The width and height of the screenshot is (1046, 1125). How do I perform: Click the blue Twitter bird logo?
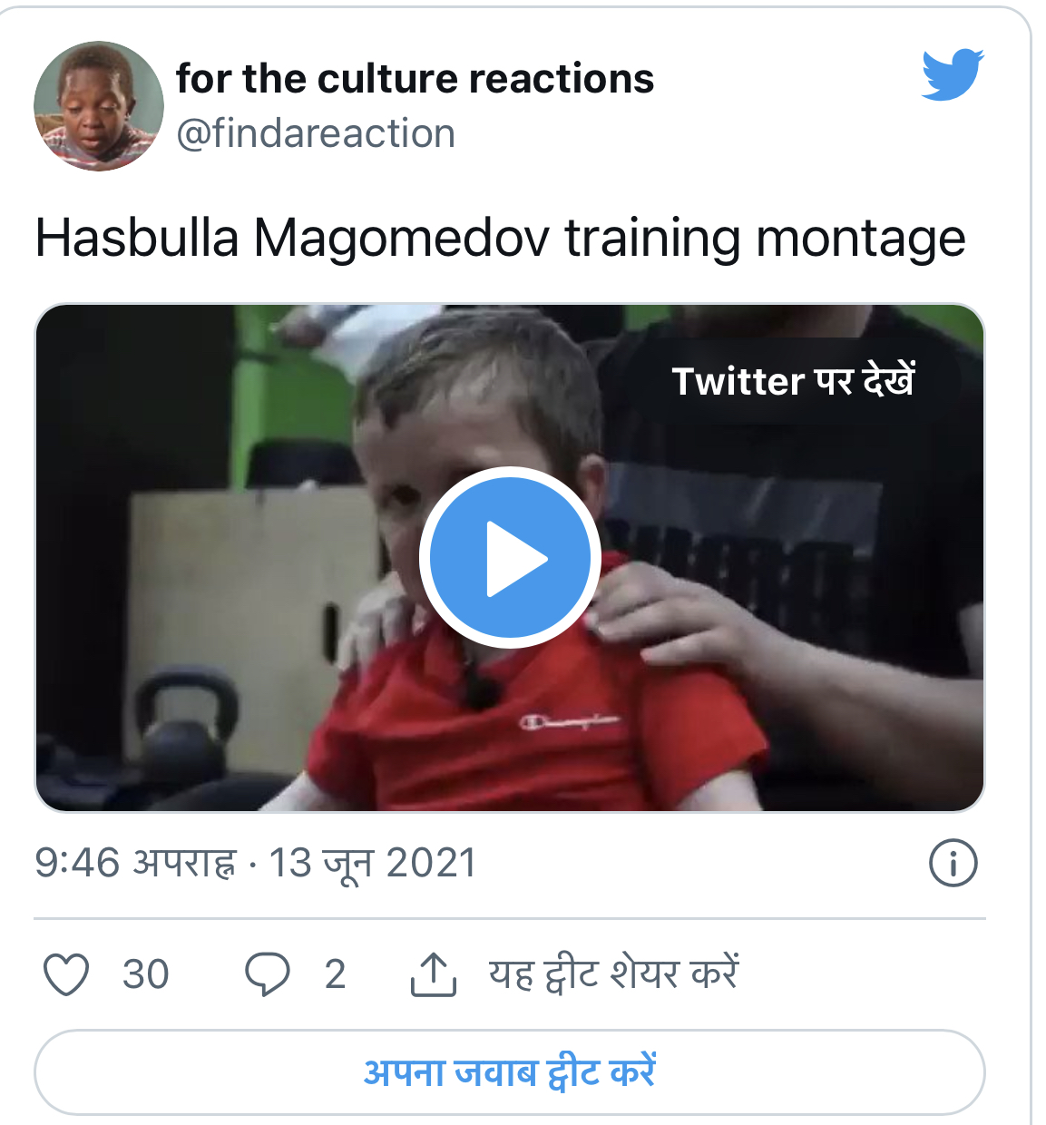pos(953,73)
